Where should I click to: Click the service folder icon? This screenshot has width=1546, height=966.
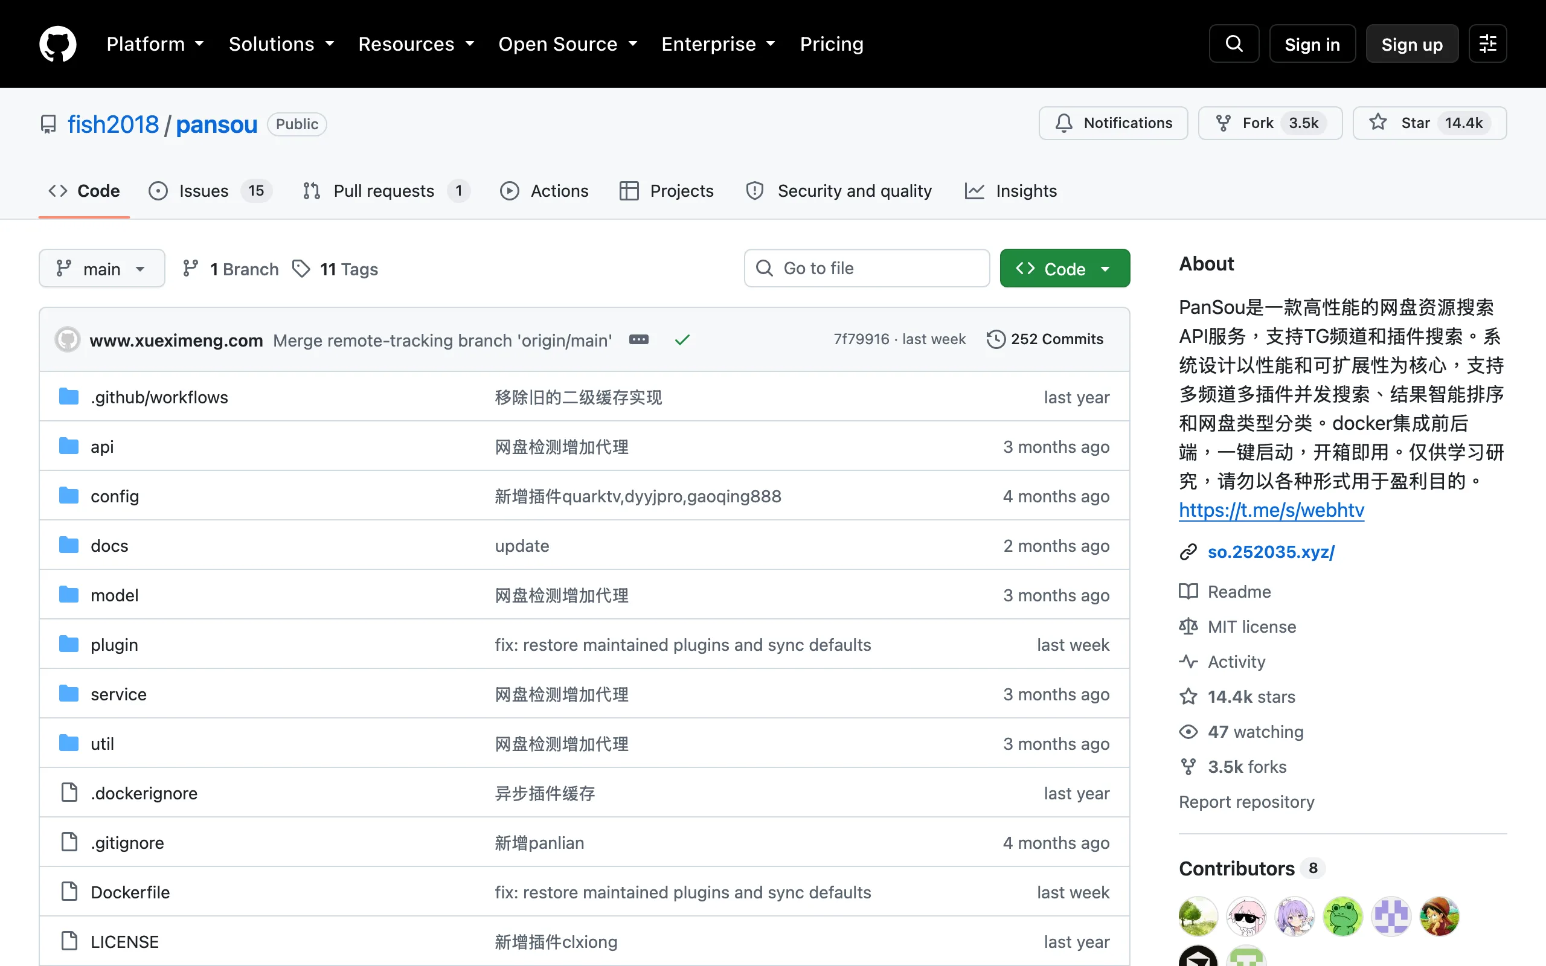[x=68, y=694]
